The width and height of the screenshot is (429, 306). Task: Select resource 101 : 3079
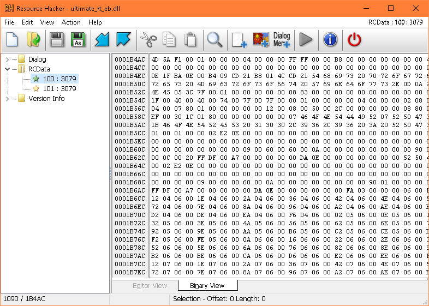pos(59,89)
